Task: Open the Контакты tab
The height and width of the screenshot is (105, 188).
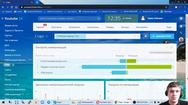Action: [x=56, y=27]
